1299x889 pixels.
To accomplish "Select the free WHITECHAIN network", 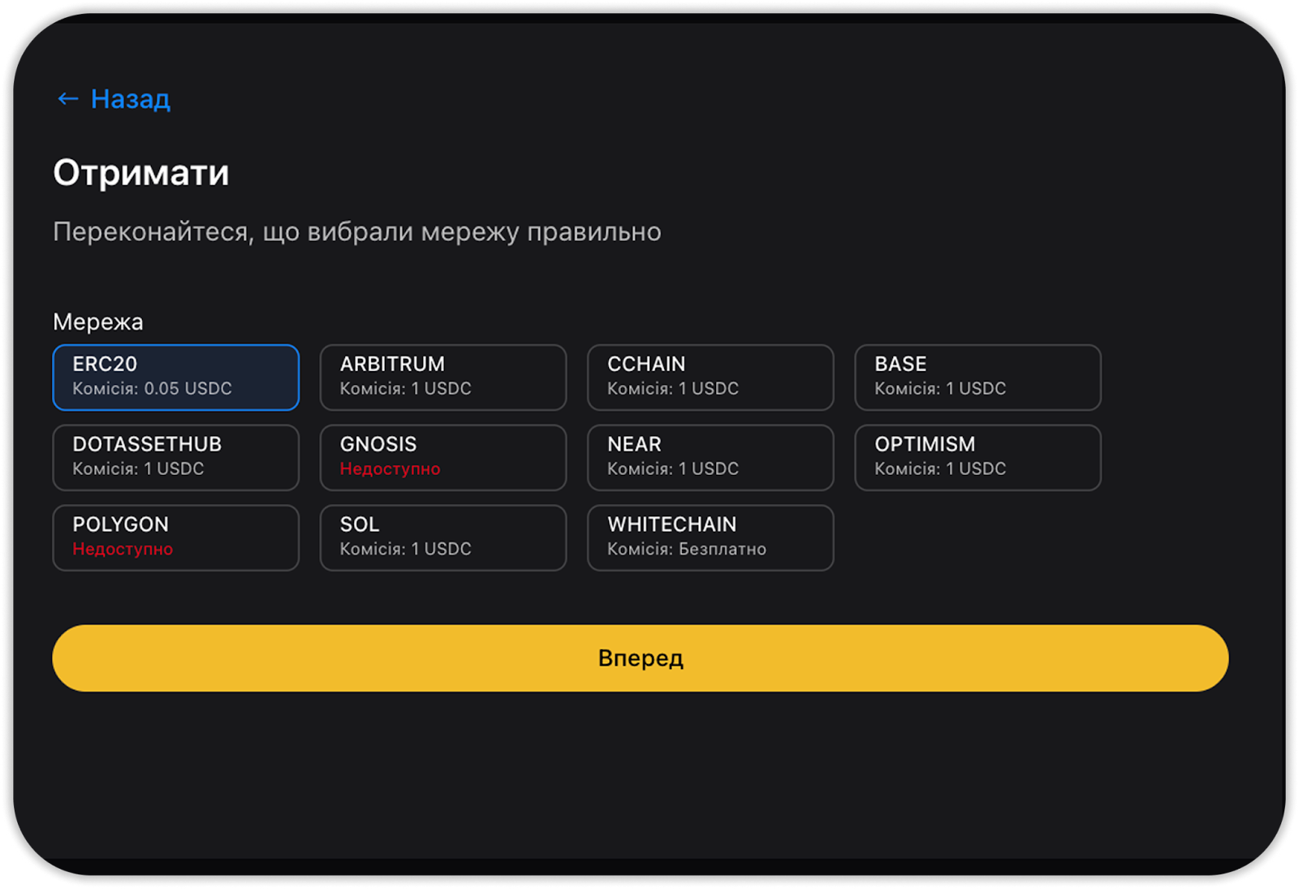I will 710,537.
